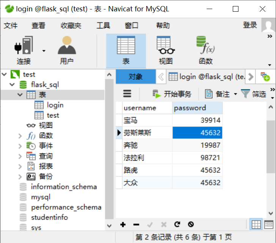This screenshot has width=276, height=243.
Task: Add a new record with plus icon
Action: click(x=123, y=224)
